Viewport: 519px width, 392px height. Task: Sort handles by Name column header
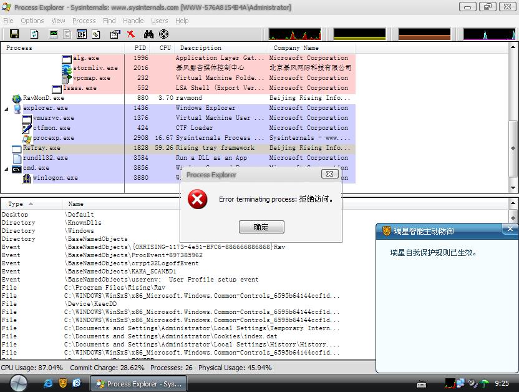click(x=76, y=204)
